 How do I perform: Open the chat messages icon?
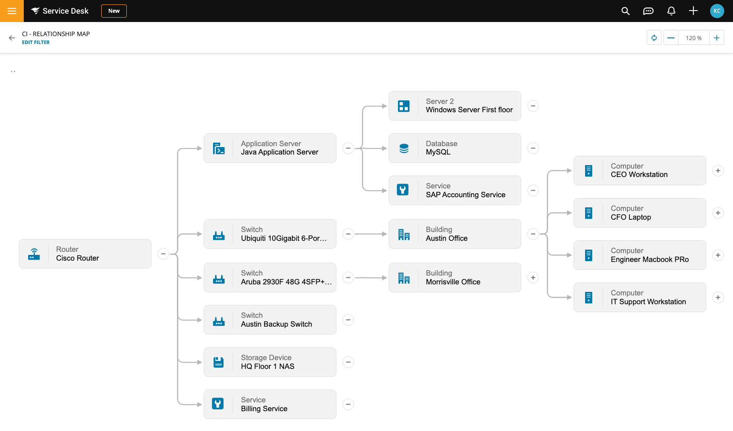point(648,11)
